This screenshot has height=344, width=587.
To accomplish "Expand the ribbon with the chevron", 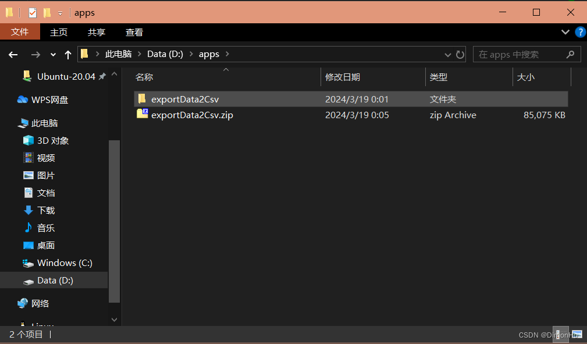I will click(565, 32).
